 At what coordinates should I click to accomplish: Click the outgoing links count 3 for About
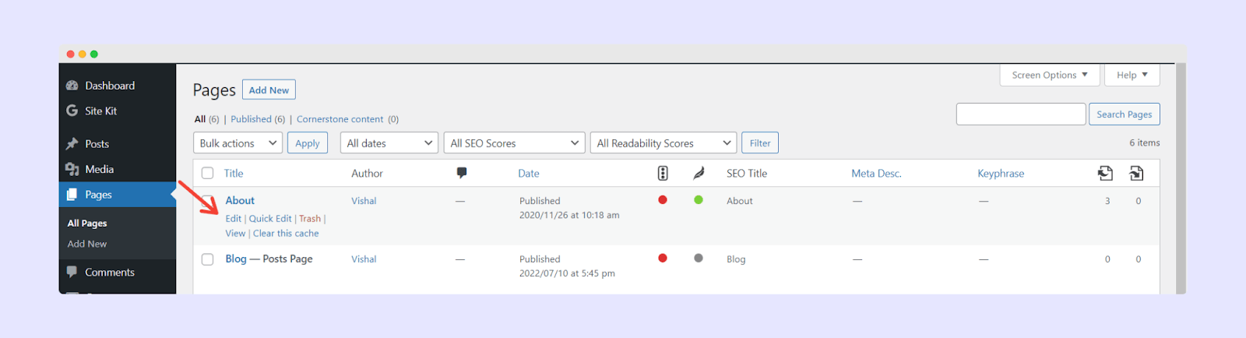click(x=1107, y=201)
